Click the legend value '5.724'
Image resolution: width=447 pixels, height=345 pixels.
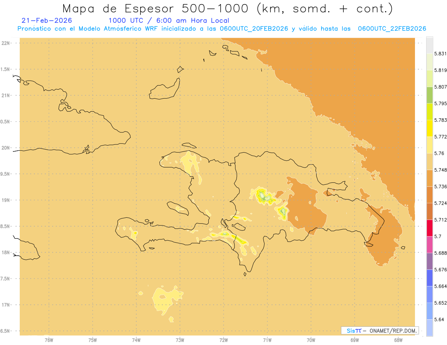coord(440,203)
